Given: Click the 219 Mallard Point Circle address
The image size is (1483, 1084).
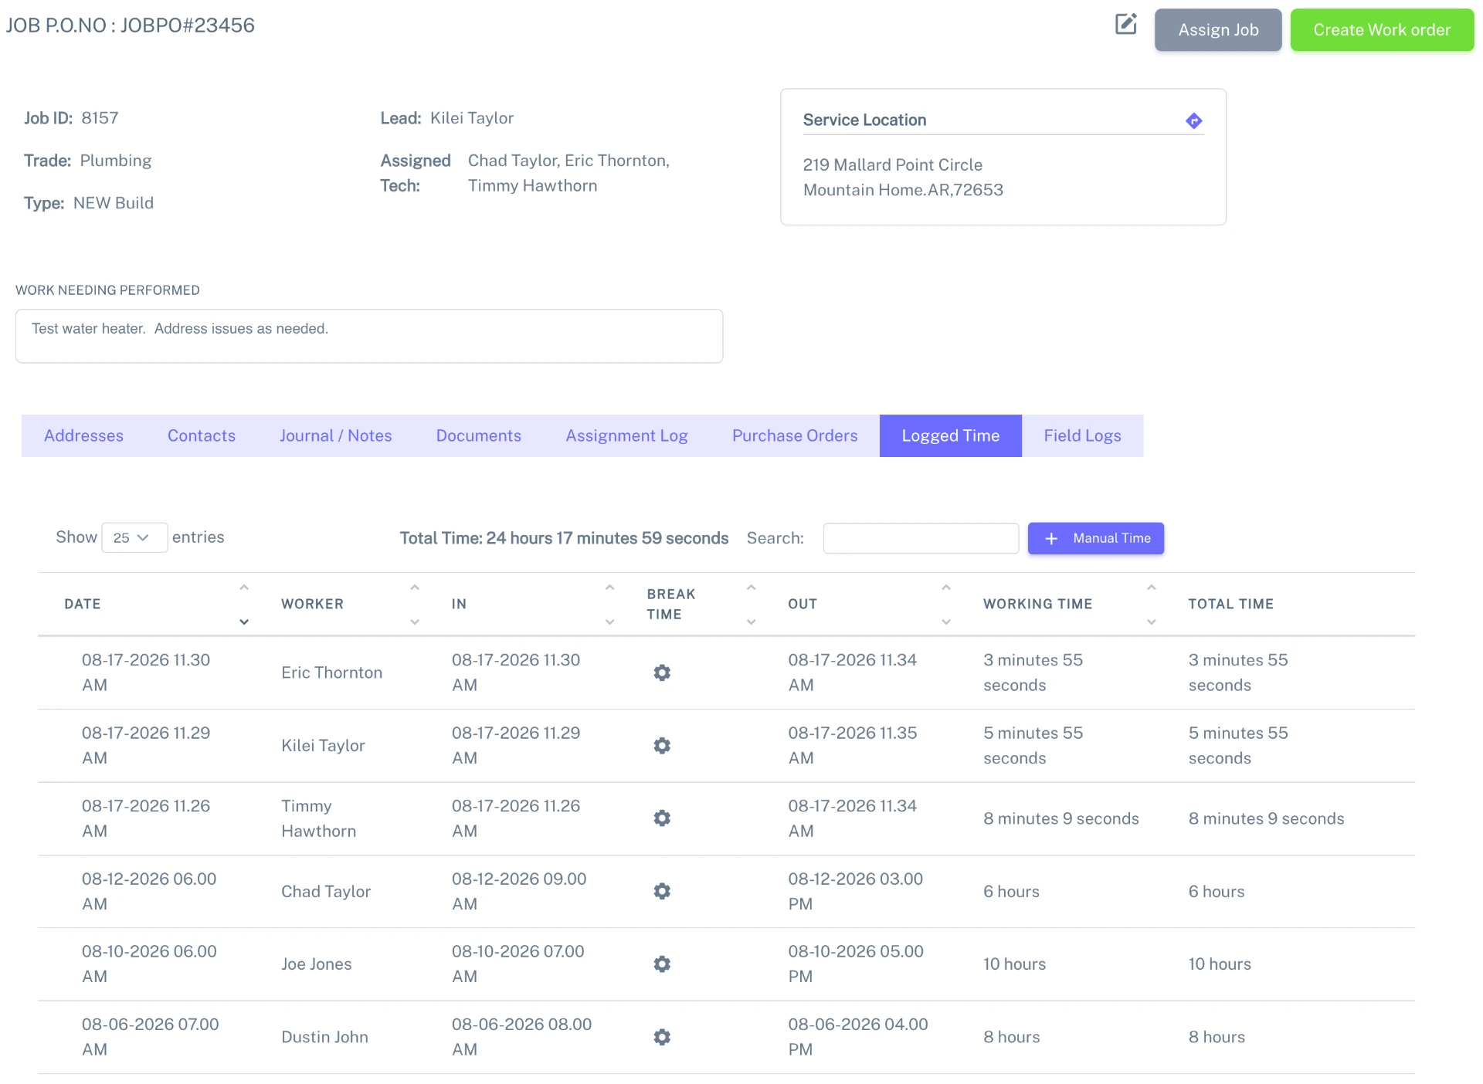Looking at the screenshot, I should 892,164.
